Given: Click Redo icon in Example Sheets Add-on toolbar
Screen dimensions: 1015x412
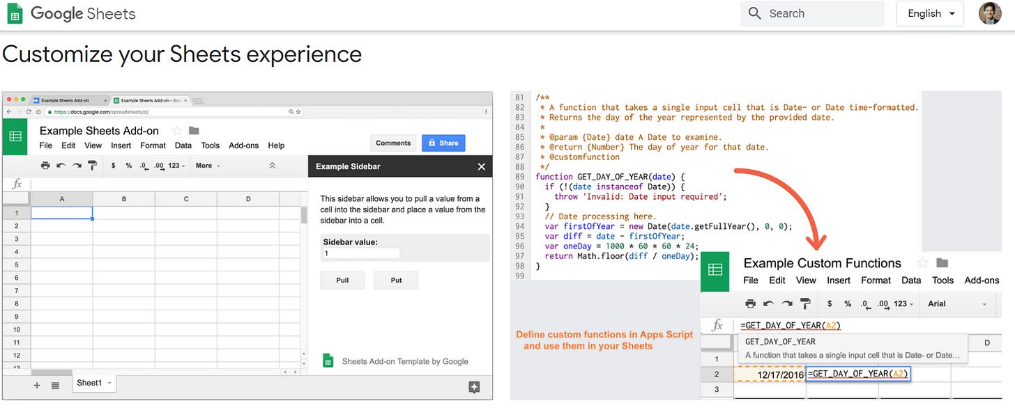Looking at the screenshot, I should pos(77,166).
